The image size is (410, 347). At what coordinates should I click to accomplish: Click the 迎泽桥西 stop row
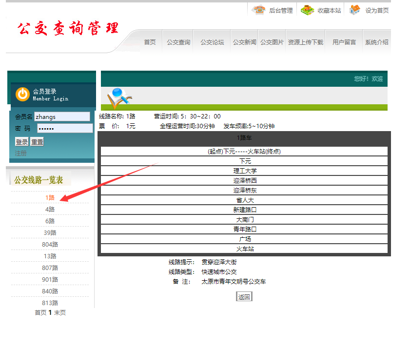point(244,181)
